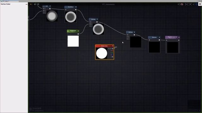
Task: Click input port B of second Multiply node
Action: click(128, 37)
